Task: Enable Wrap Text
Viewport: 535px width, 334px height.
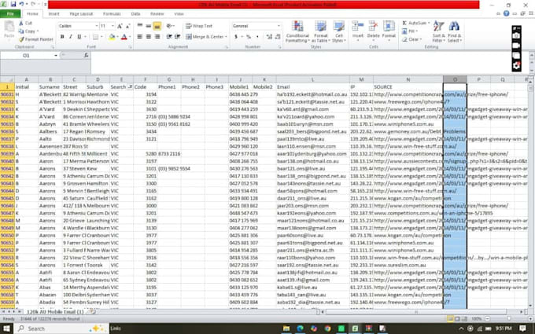Action: coord(199,26)
